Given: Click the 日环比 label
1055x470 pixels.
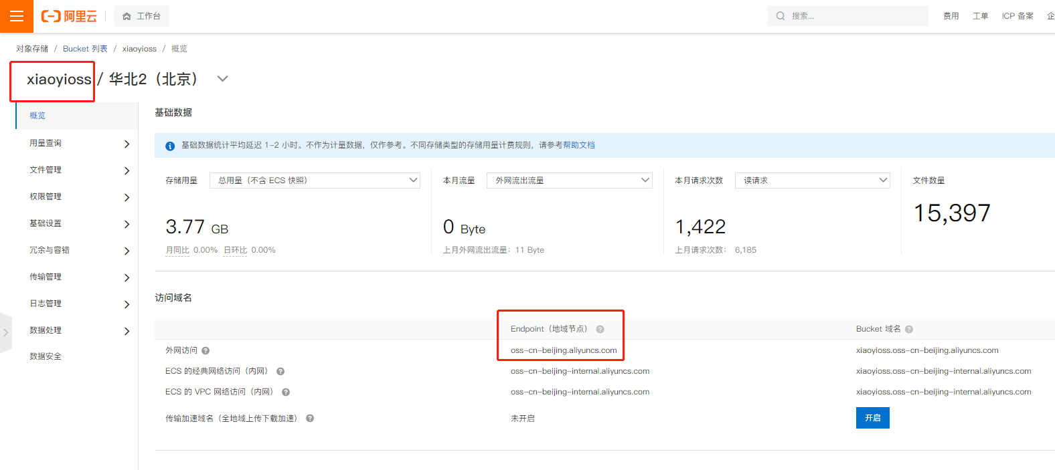Looking at the screenshot, I should pos(235,250).
